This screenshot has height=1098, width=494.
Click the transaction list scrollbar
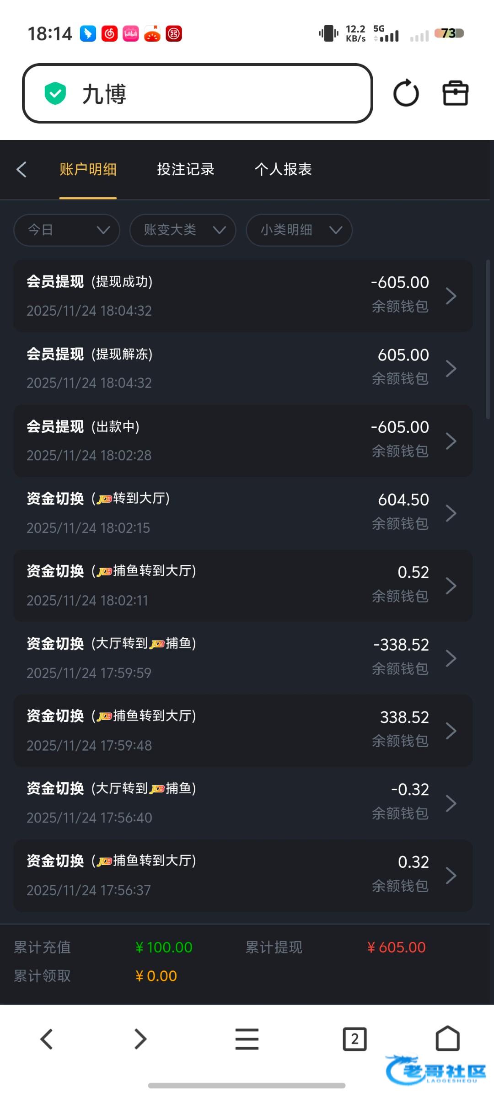point(488,339)
